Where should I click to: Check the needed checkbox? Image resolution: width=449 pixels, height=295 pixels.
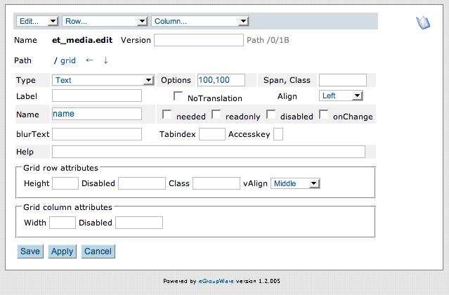pyautogui.click(x=167, y=114)
